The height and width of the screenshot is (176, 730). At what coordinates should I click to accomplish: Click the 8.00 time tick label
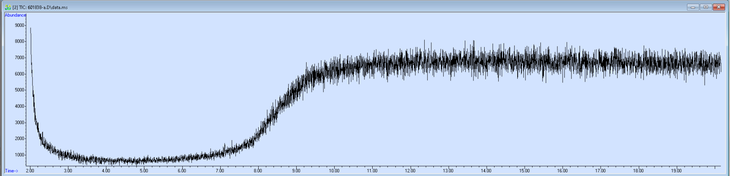point(258,171)
